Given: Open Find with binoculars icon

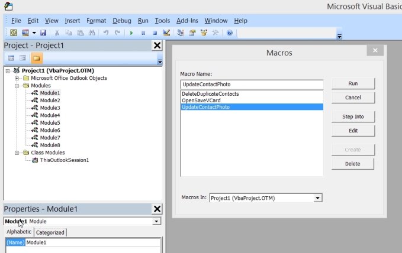Looking at the screenshot, I should coord(92,33).
